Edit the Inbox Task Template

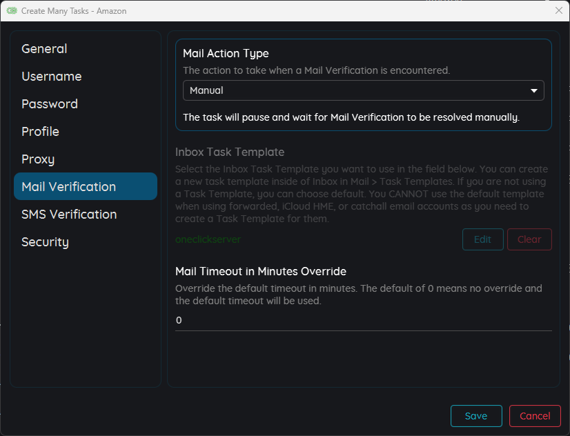483,239
